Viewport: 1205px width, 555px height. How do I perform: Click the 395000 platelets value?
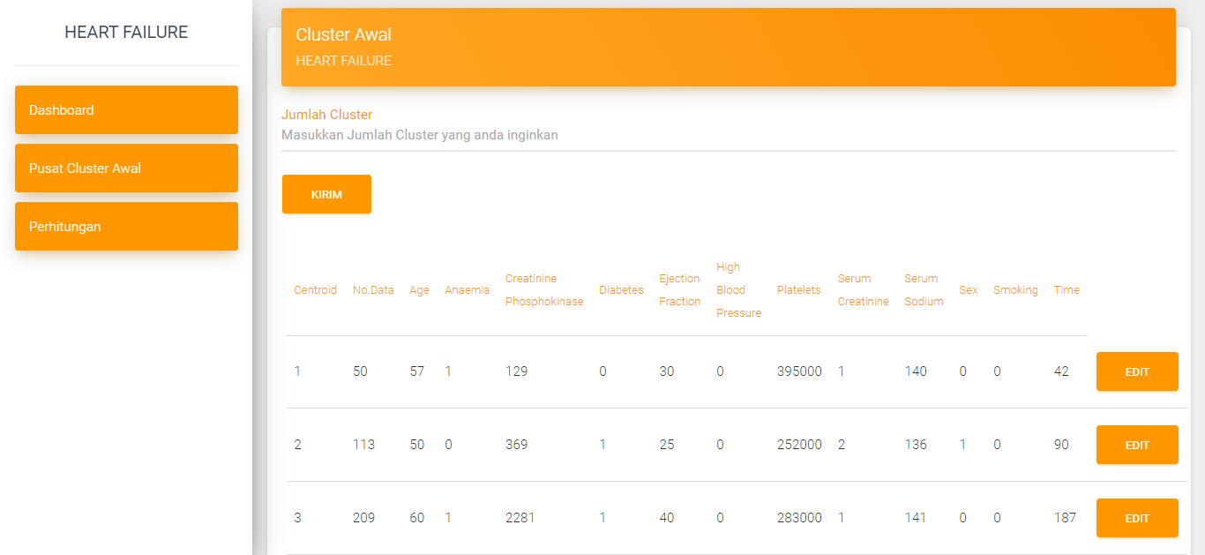[799, 371]
